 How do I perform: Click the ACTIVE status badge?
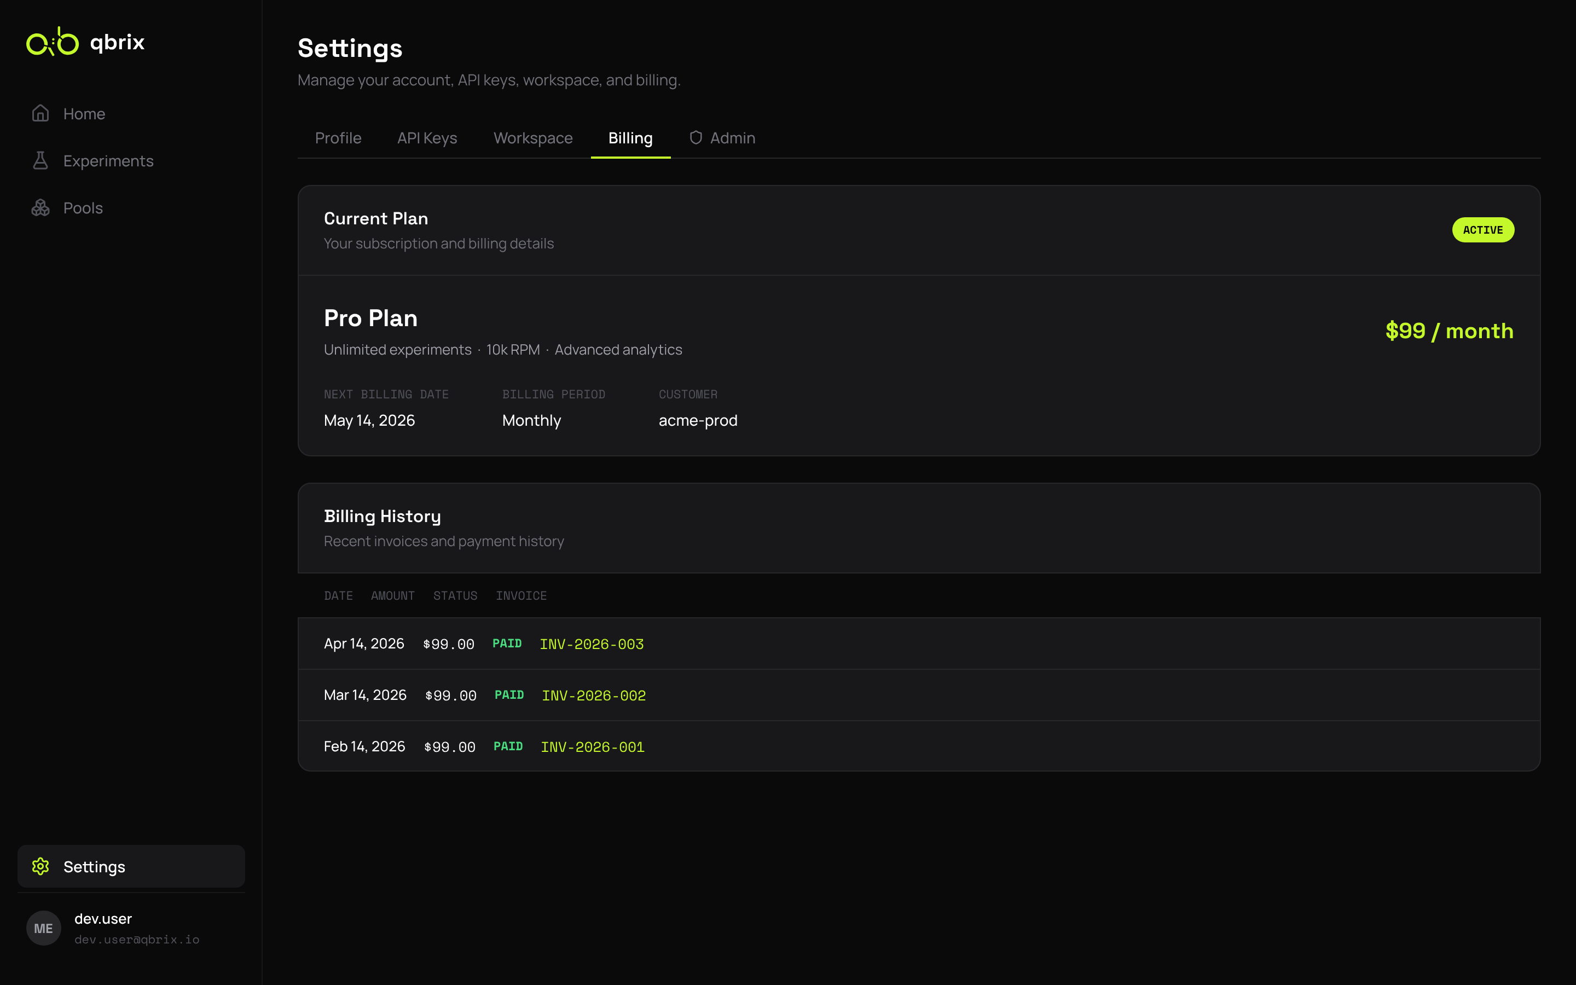coord(1483,229)
